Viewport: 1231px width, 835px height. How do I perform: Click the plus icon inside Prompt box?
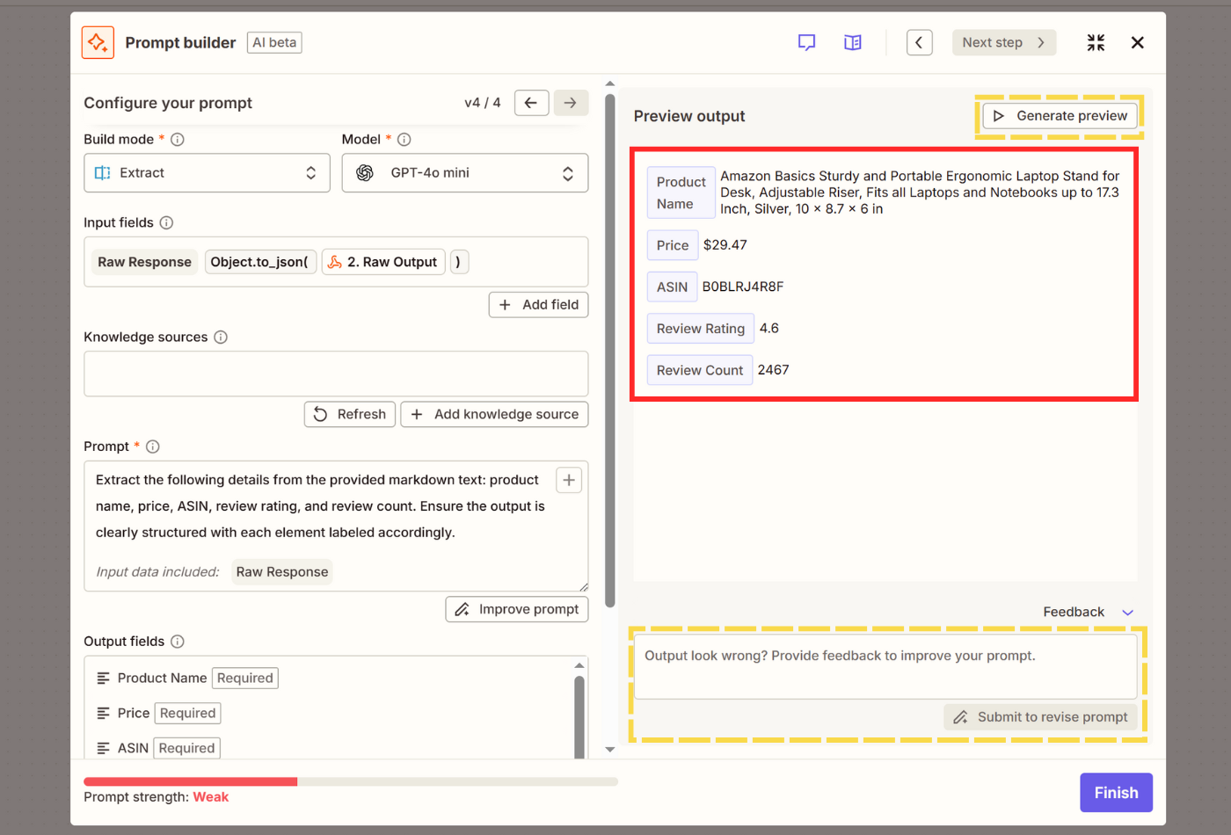click(x=569, y=480)
